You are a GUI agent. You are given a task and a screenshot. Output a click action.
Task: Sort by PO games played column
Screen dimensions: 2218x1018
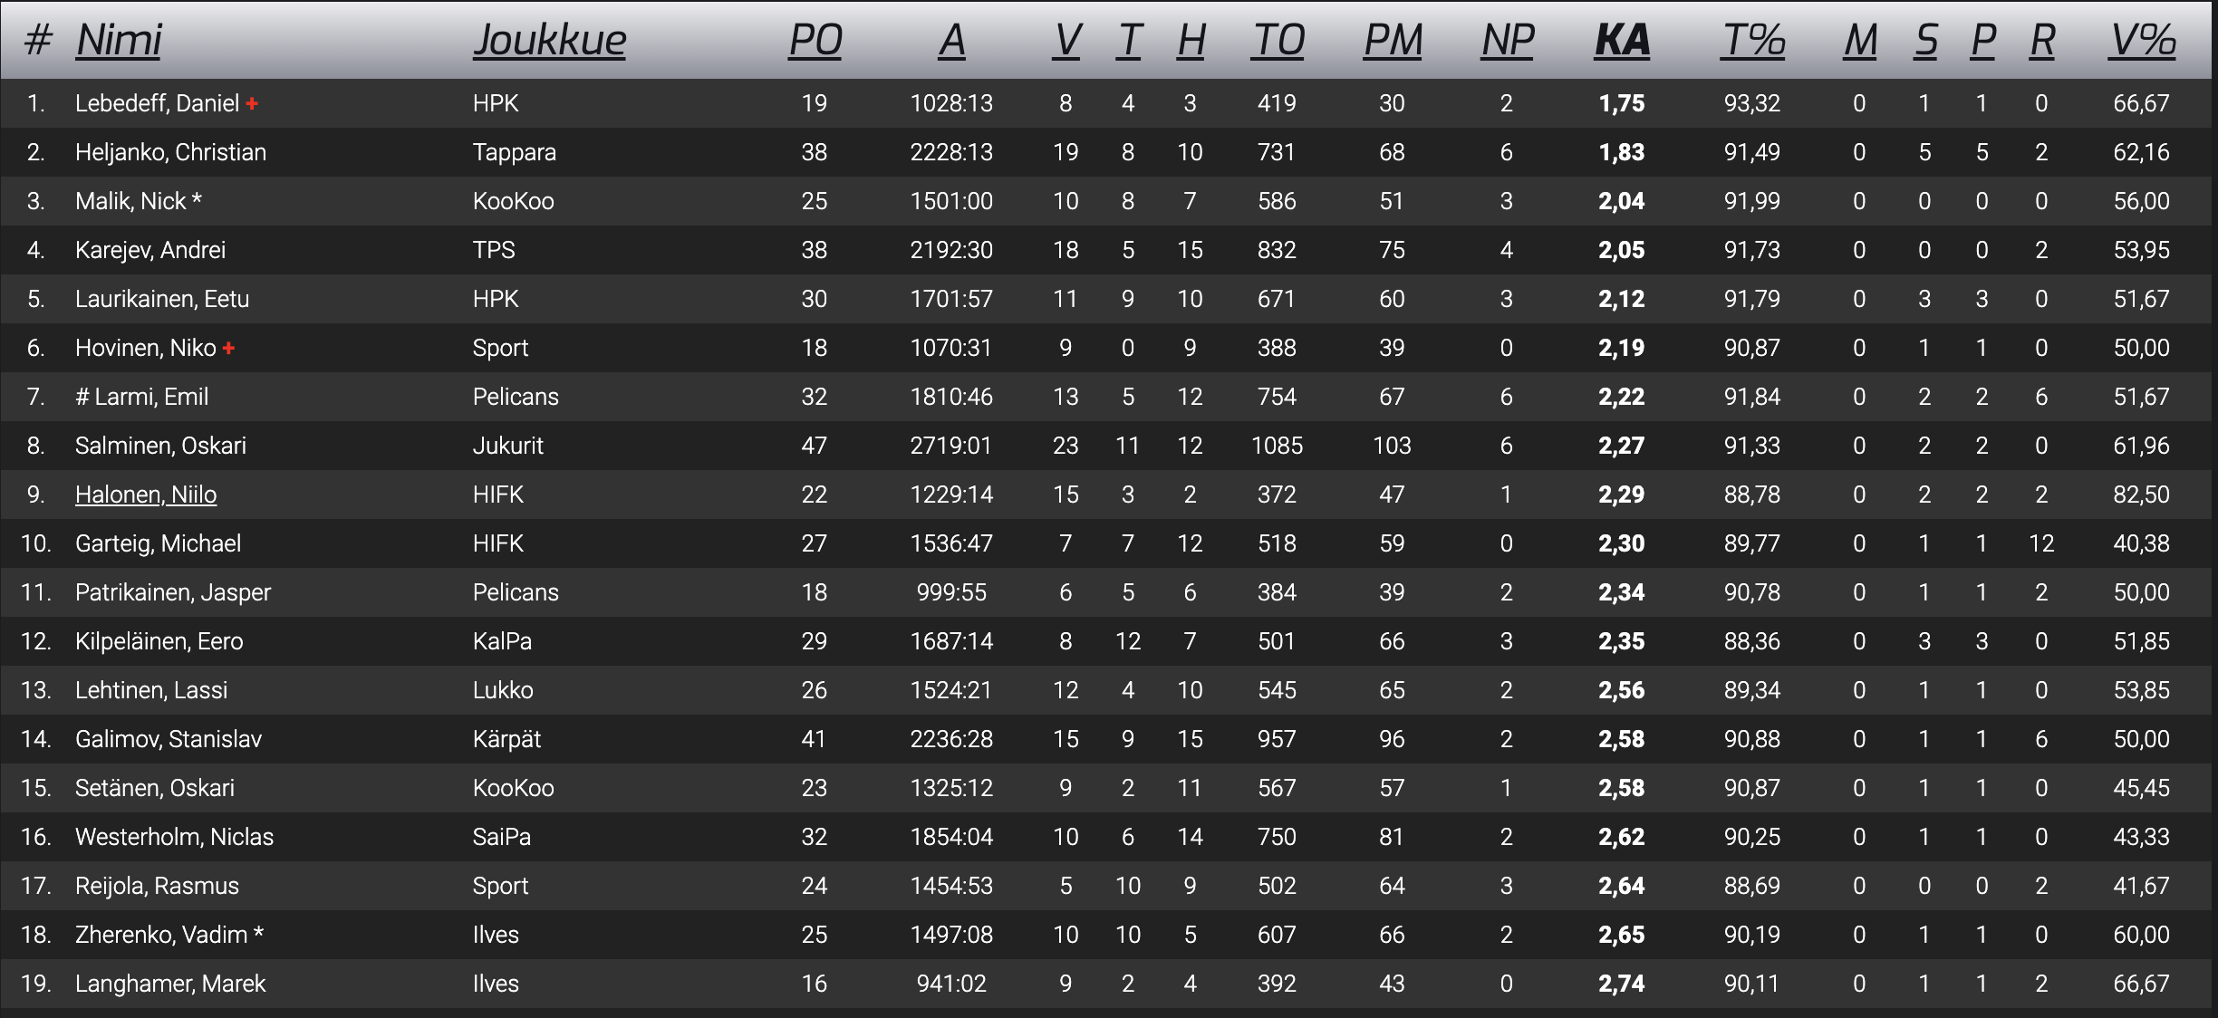click(x=815, y=40)
